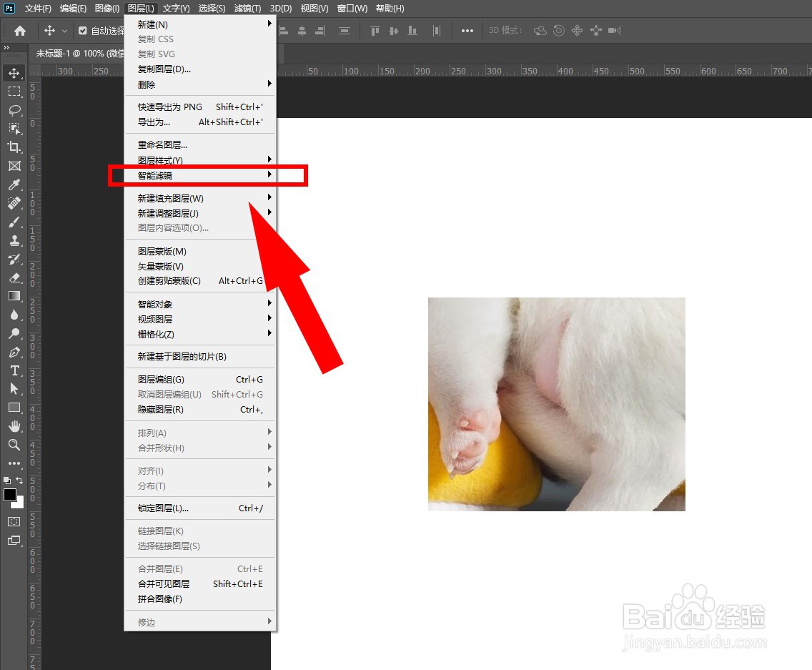The width and height of the screenshot is (812, 670).
Task: Select the Horizontal Type tool
Action: [14, 370]
